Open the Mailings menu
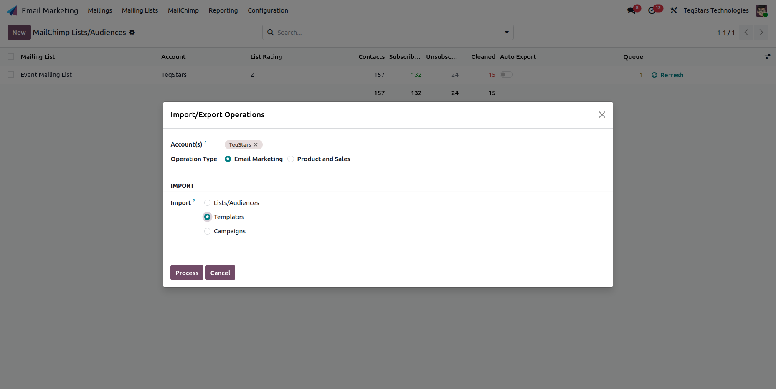Image resolution: width=776 pixels, height=389 pixels. click(100, 10)
